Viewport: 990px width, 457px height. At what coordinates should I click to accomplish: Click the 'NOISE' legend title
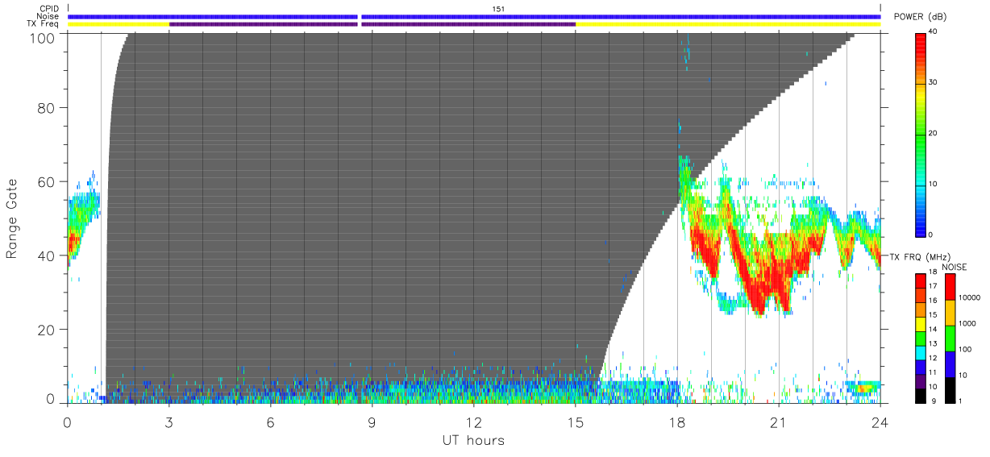[956, 267]
